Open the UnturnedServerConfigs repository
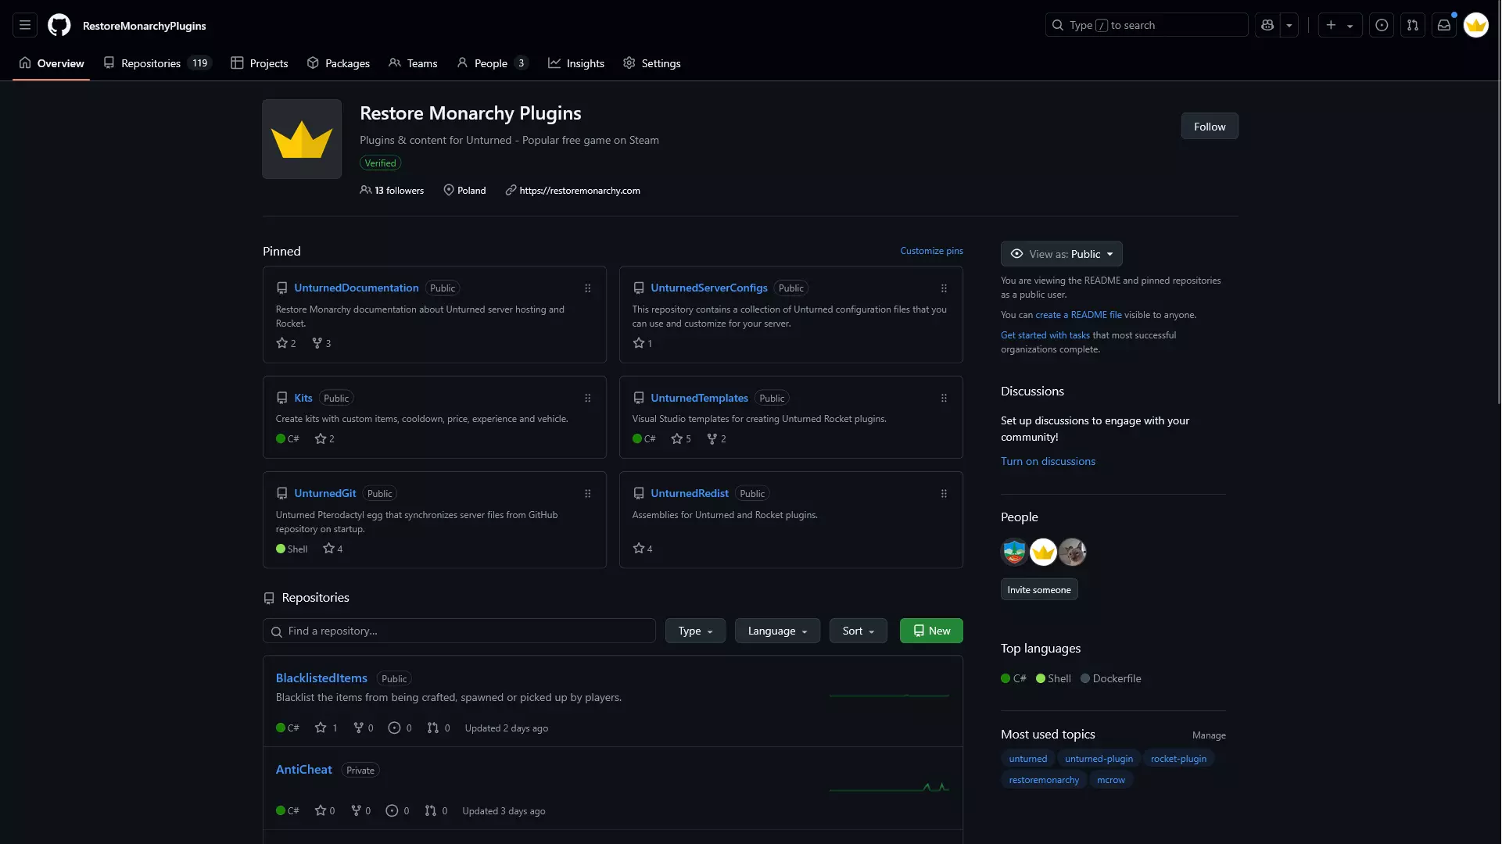1502x844 pixels. [x=709, y=288]
